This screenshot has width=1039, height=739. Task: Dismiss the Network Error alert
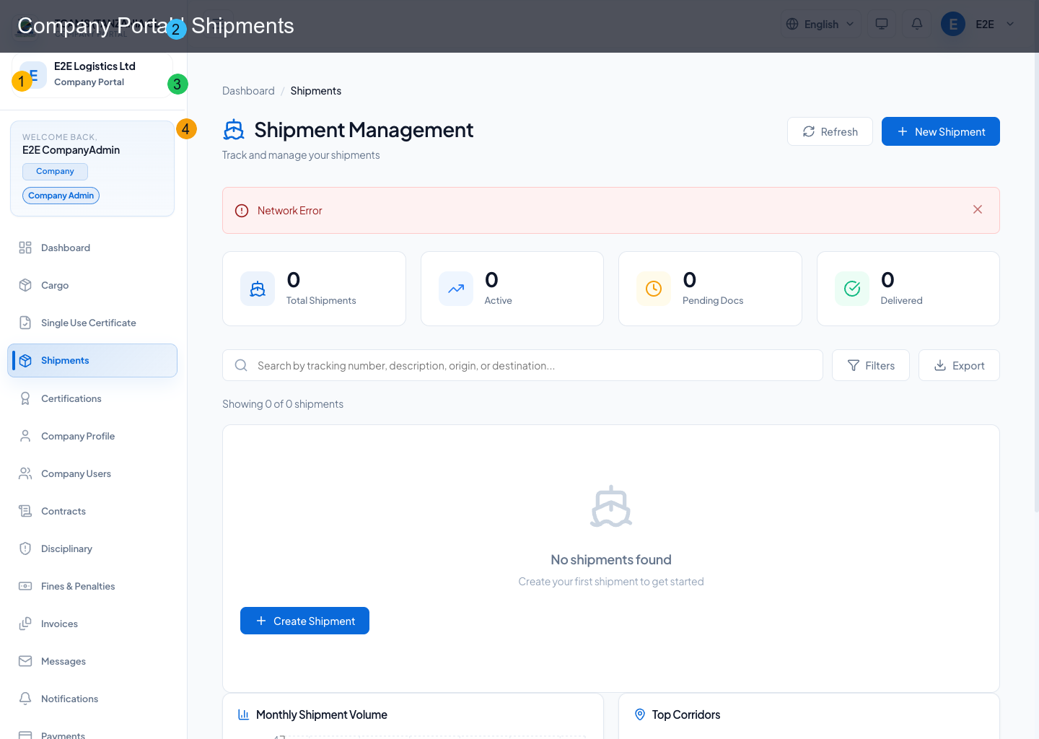(978, 209)
